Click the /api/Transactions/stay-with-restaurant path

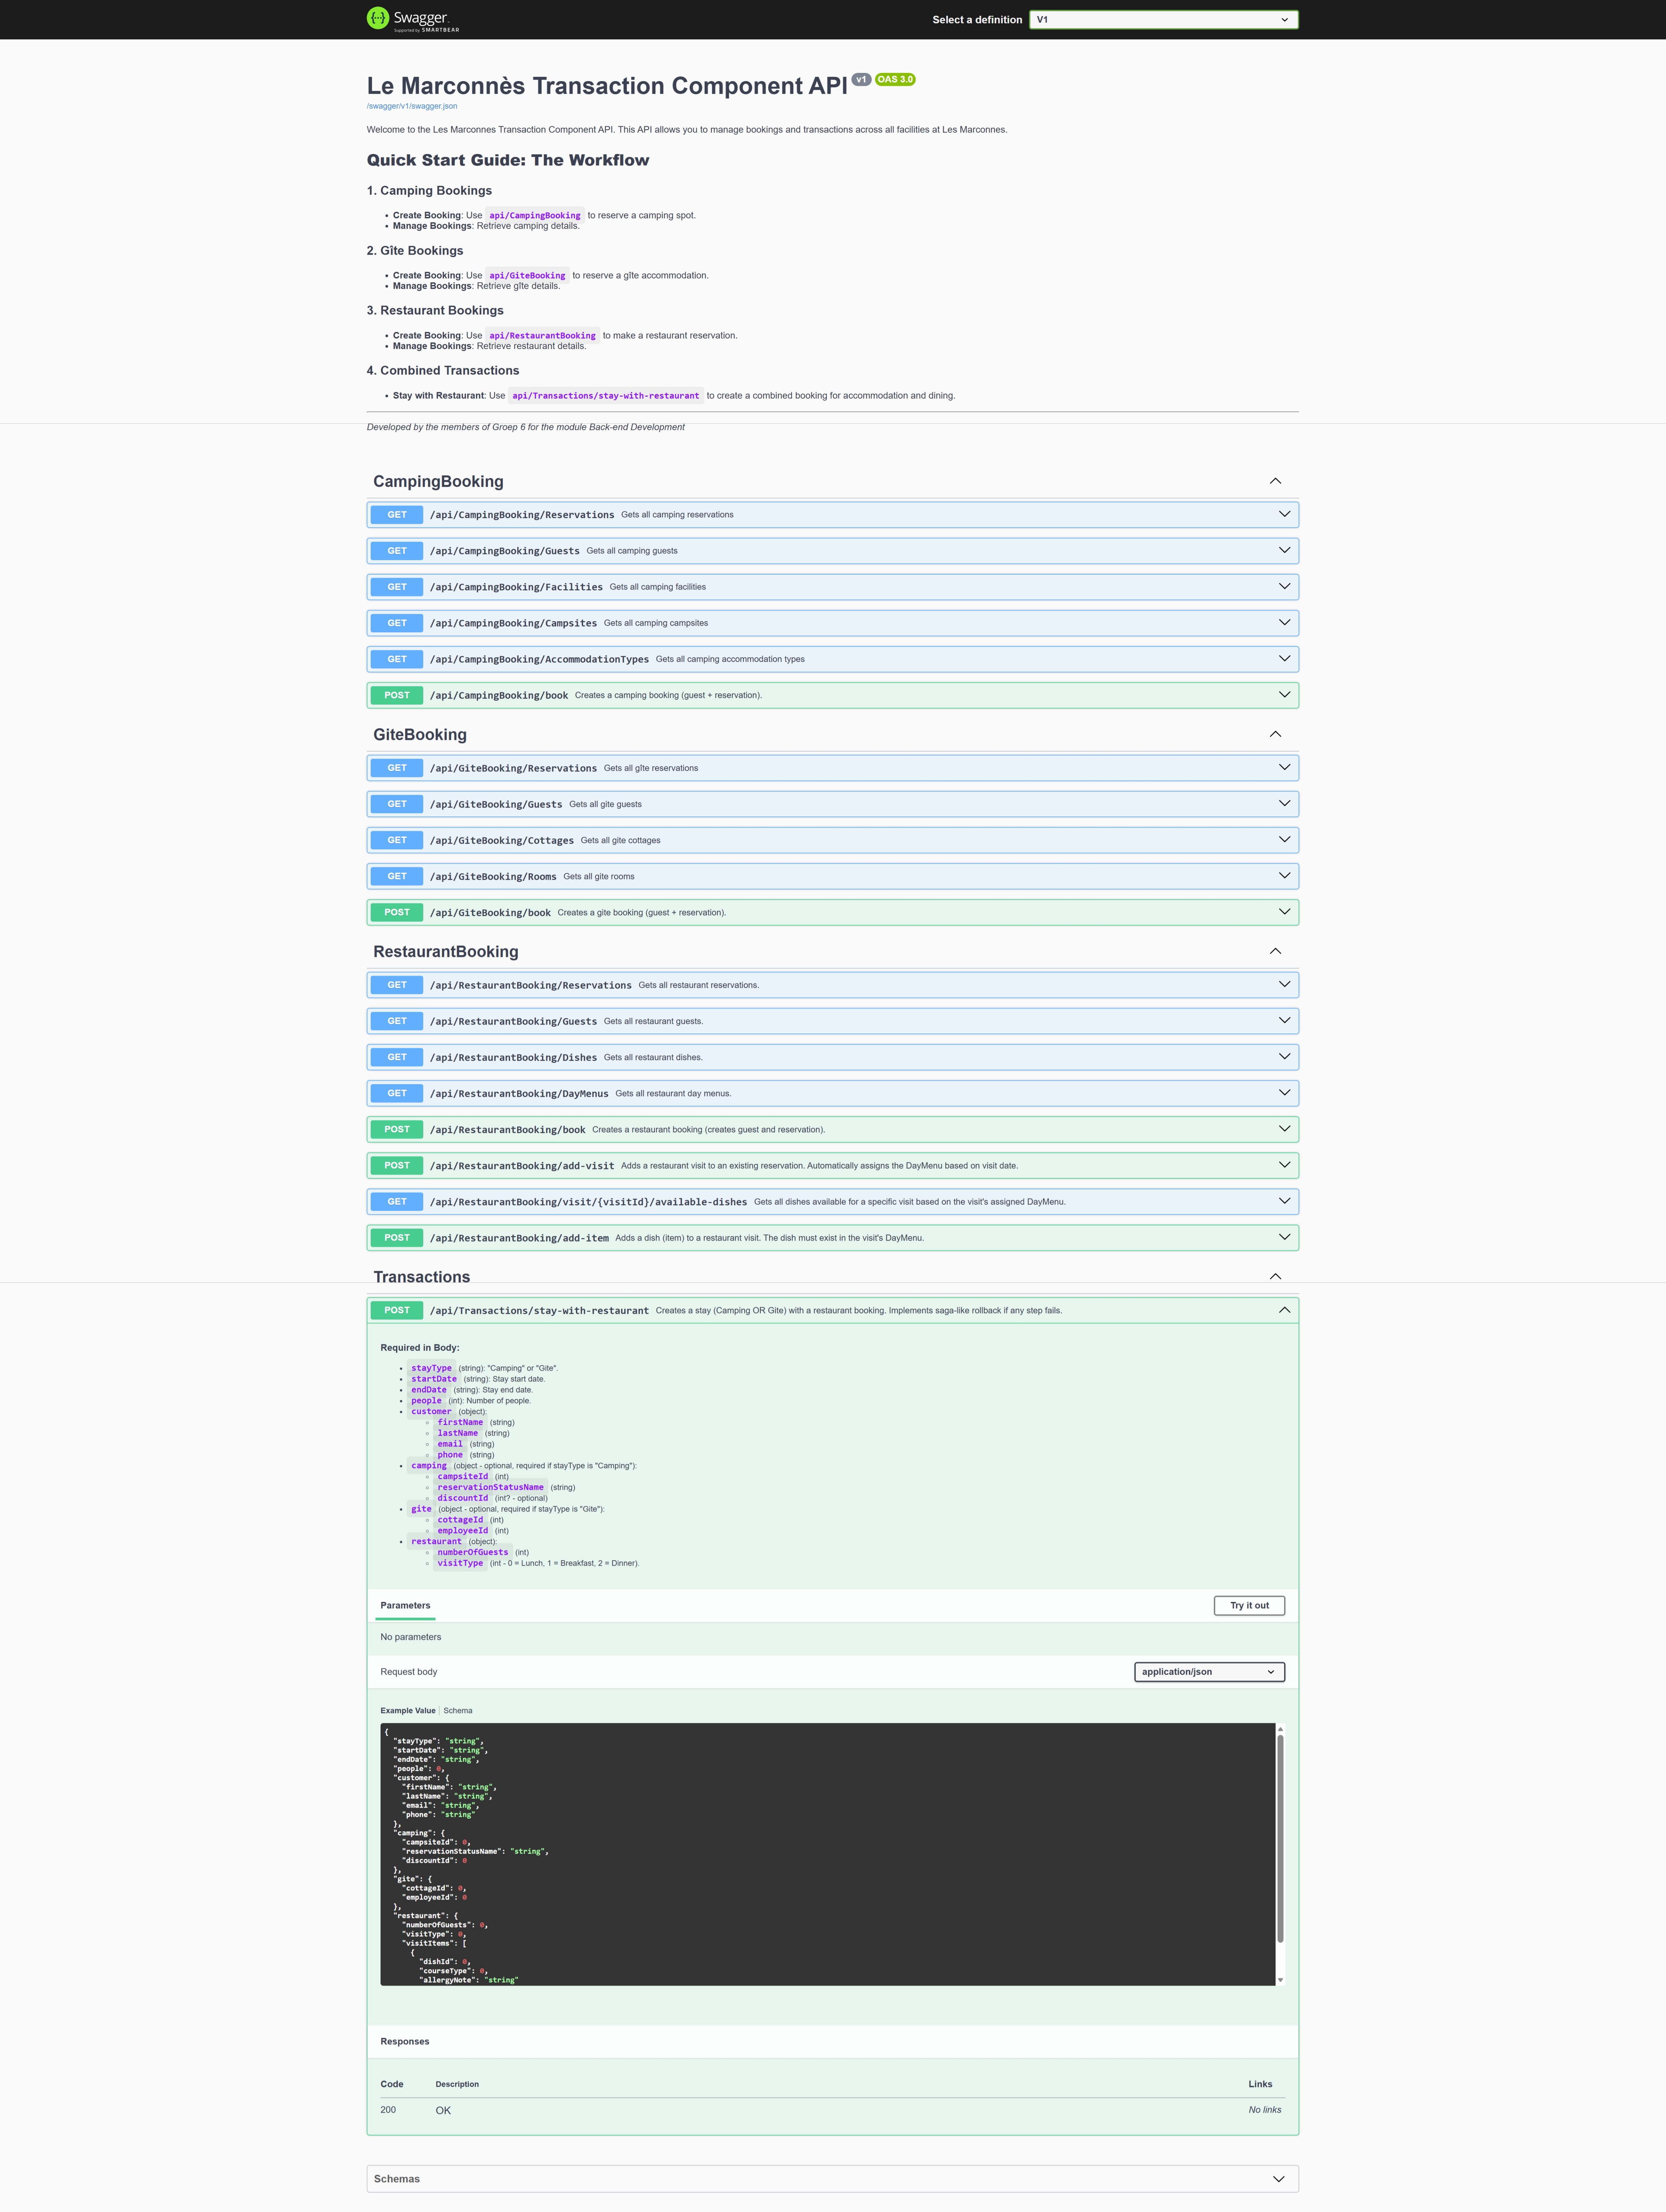coord(539,1311)
